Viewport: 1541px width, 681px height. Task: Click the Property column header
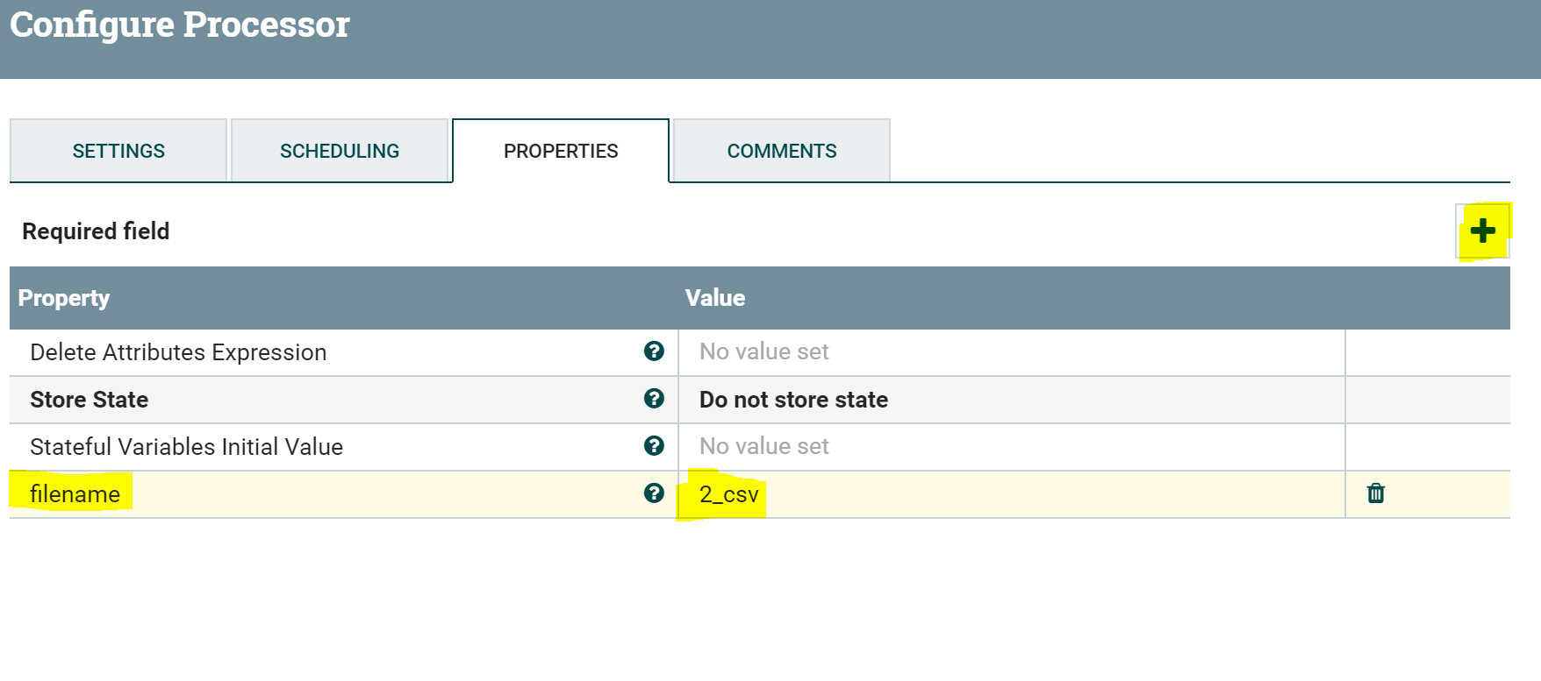click(x=64, y=298)
